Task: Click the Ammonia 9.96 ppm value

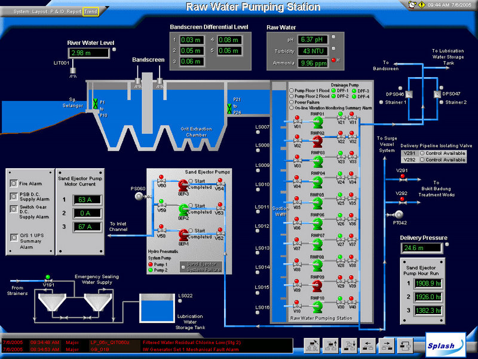Action: [312, 63]
